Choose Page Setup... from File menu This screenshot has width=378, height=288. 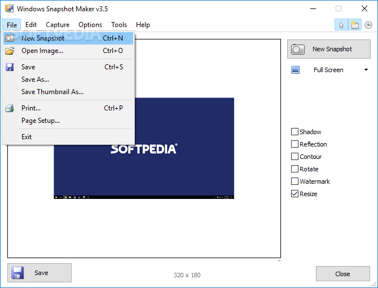pos(68,121)
